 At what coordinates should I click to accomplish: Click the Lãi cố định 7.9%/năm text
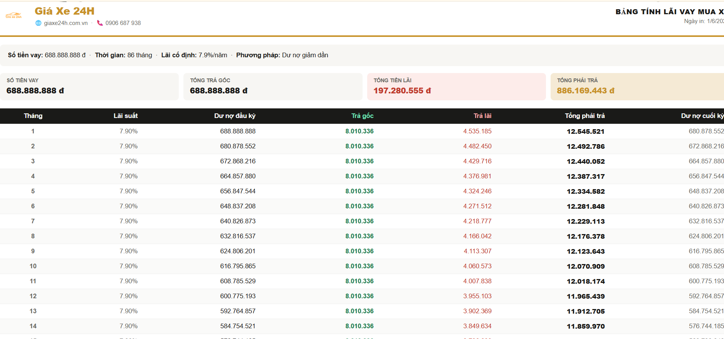194,55
